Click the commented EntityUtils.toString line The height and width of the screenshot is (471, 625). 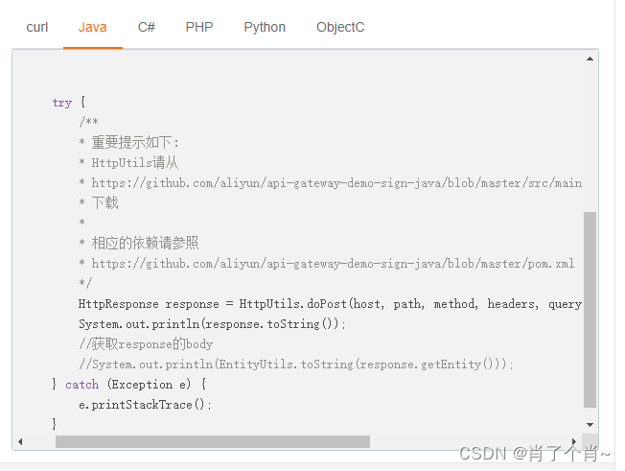coord(296,365)
